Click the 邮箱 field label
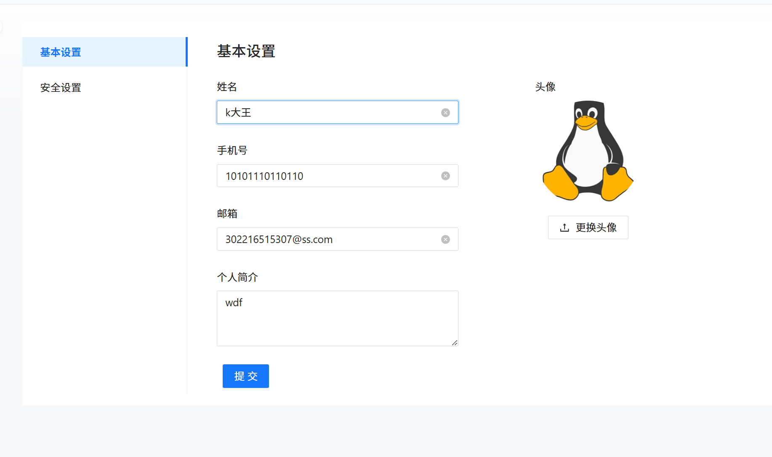Image resolution: width=772 pixels, height=457 pixels. click(x=227, y=214)
